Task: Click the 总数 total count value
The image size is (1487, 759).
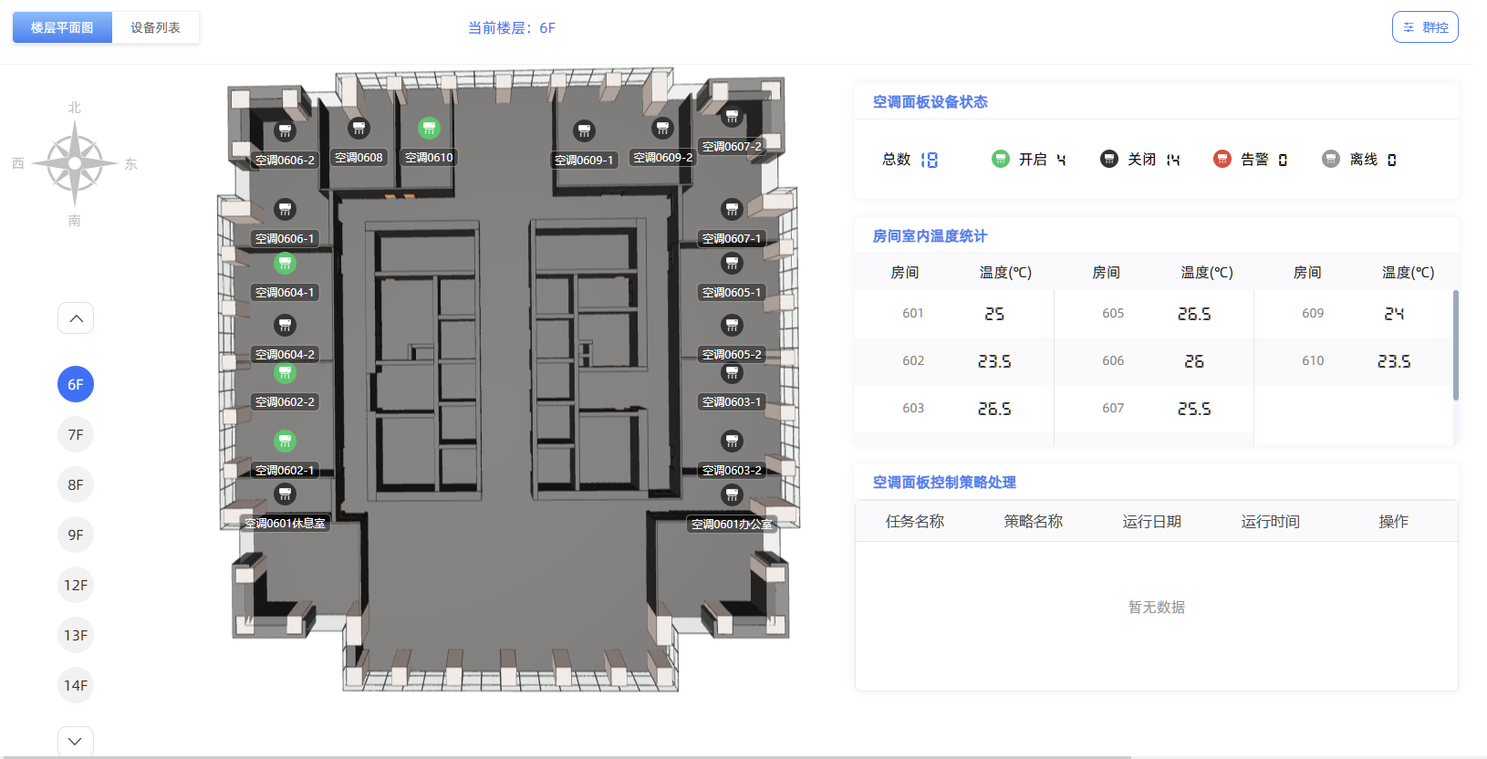Action: click(x=929, y=160)
